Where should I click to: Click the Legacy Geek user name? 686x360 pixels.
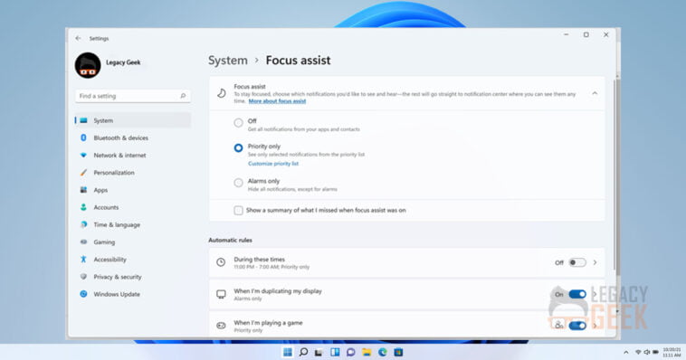click(123, 62)
